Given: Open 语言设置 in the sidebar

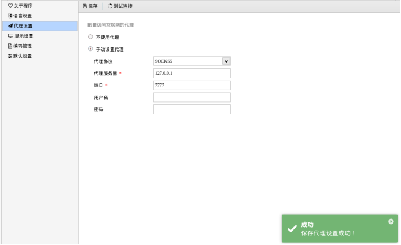Looking at the screenshot, I should pos(23,16).
